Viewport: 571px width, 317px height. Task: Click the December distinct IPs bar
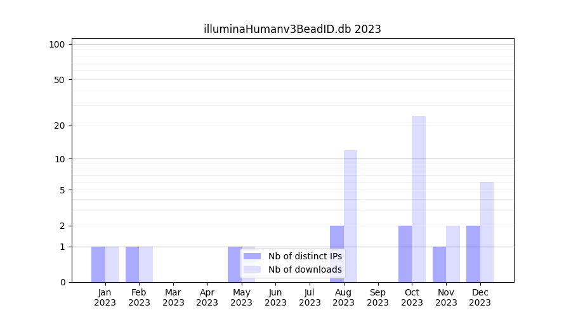pos(473,254)
